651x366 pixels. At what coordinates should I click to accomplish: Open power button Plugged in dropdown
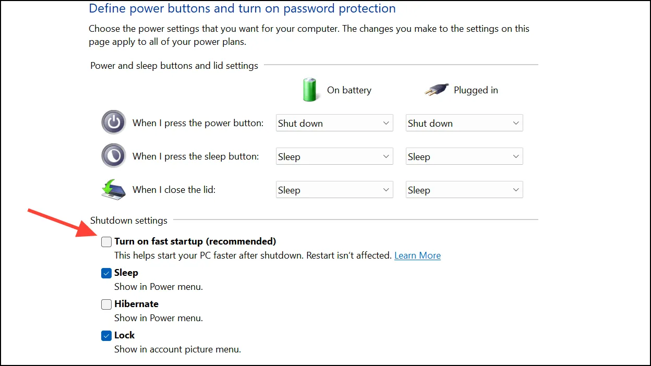click(464, 123)
